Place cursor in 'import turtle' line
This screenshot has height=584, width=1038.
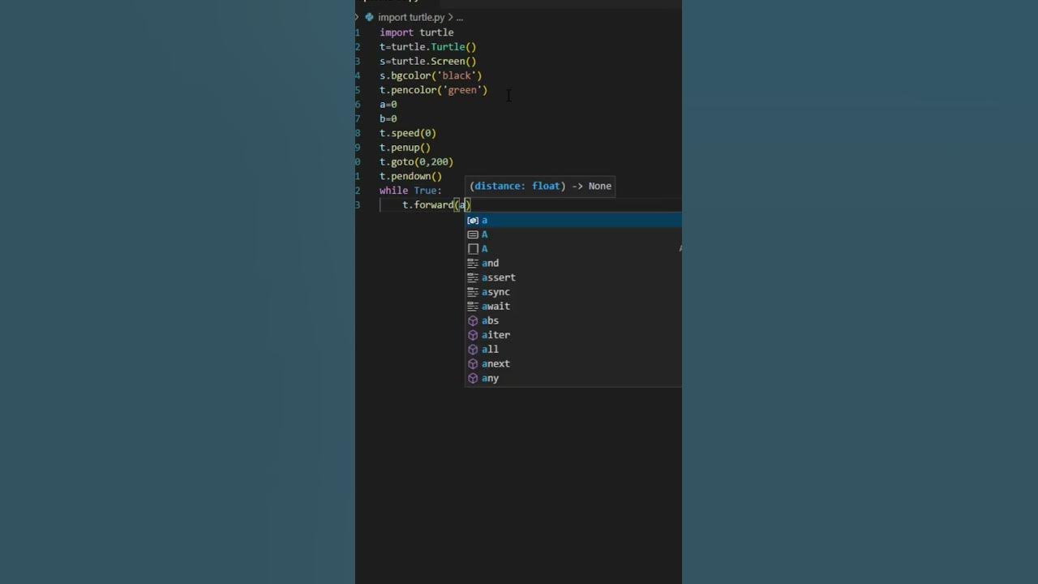click(x=417, y=32)
